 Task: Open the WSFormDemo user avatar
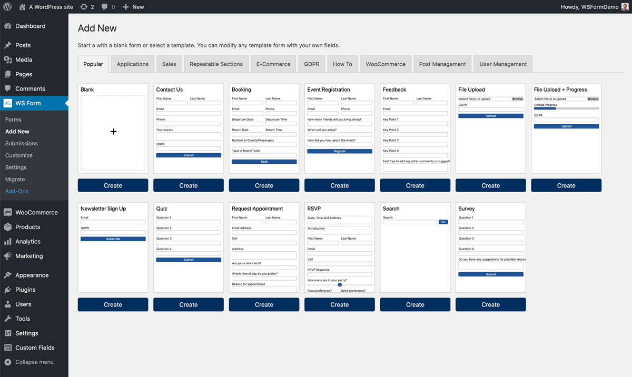625,7
